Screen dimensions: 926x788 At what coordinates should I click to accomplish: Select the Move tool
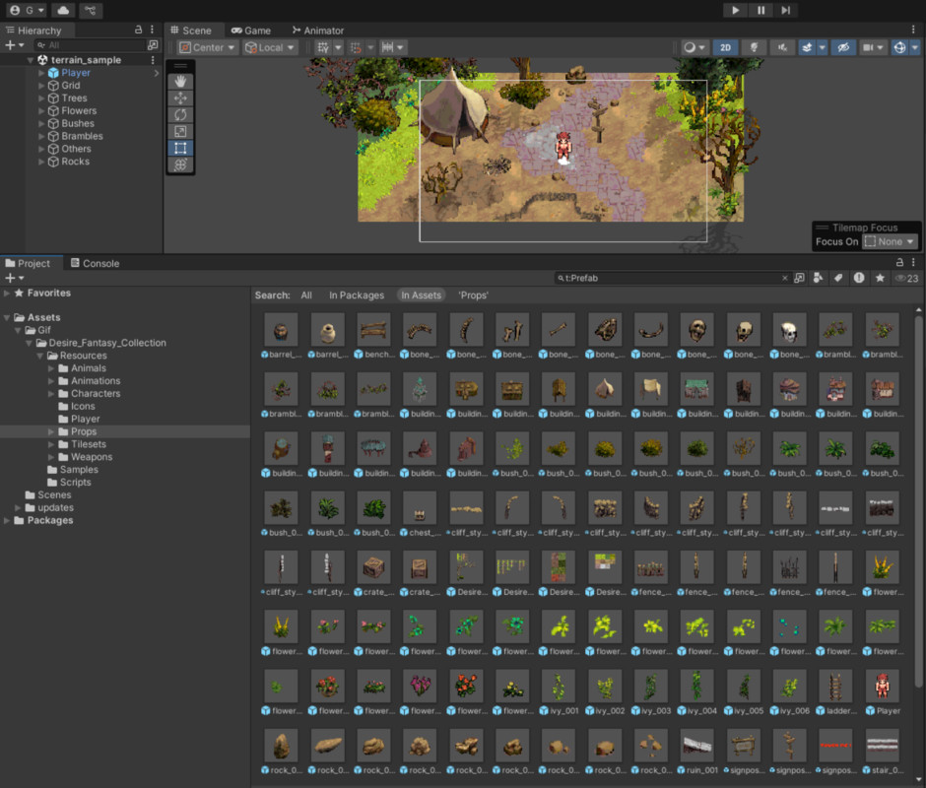[180, 98]
